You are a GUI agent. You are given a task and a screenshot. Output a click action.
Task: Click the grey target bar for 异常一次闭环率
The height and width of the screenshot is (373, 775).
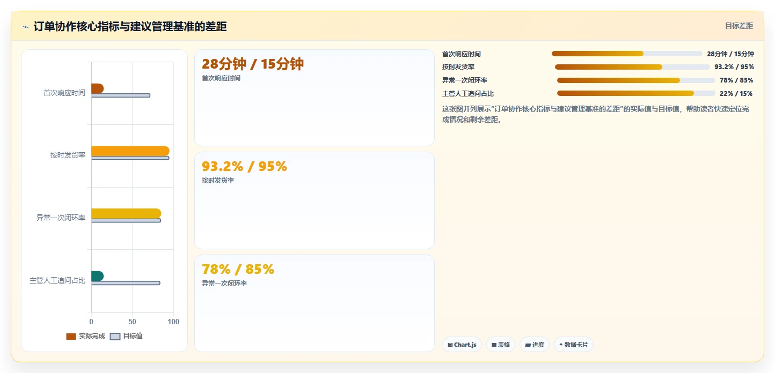(126, 220)
